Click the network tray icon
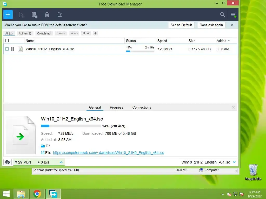 (x=235, y=194)
